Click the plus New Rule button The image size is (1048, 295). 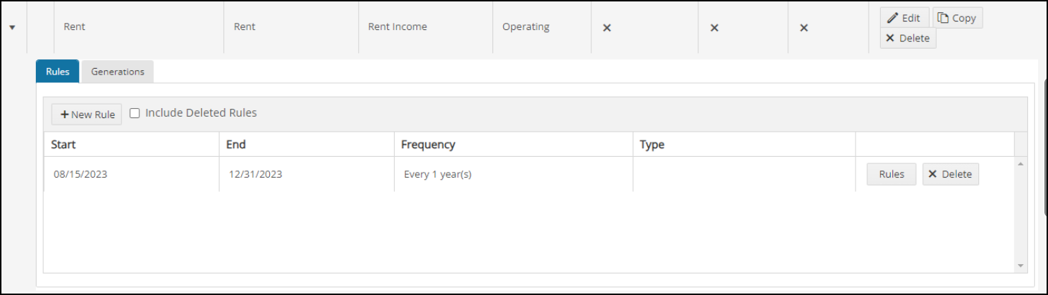click(x=87, y=114)
